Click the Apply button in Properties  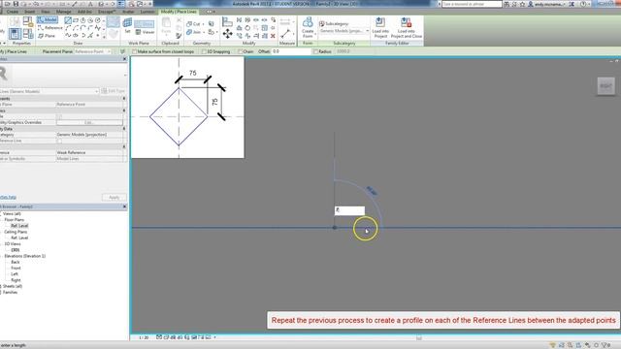coord(114,197)
